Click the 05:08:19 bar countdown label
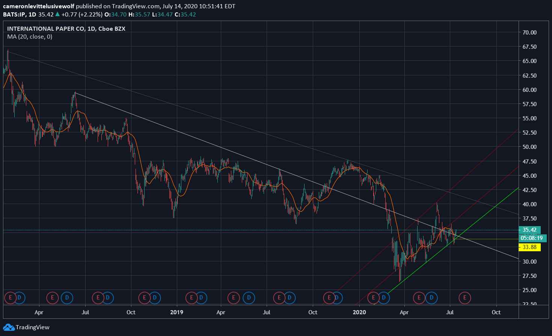Screen dimensions: 552x336 point(532,238)
